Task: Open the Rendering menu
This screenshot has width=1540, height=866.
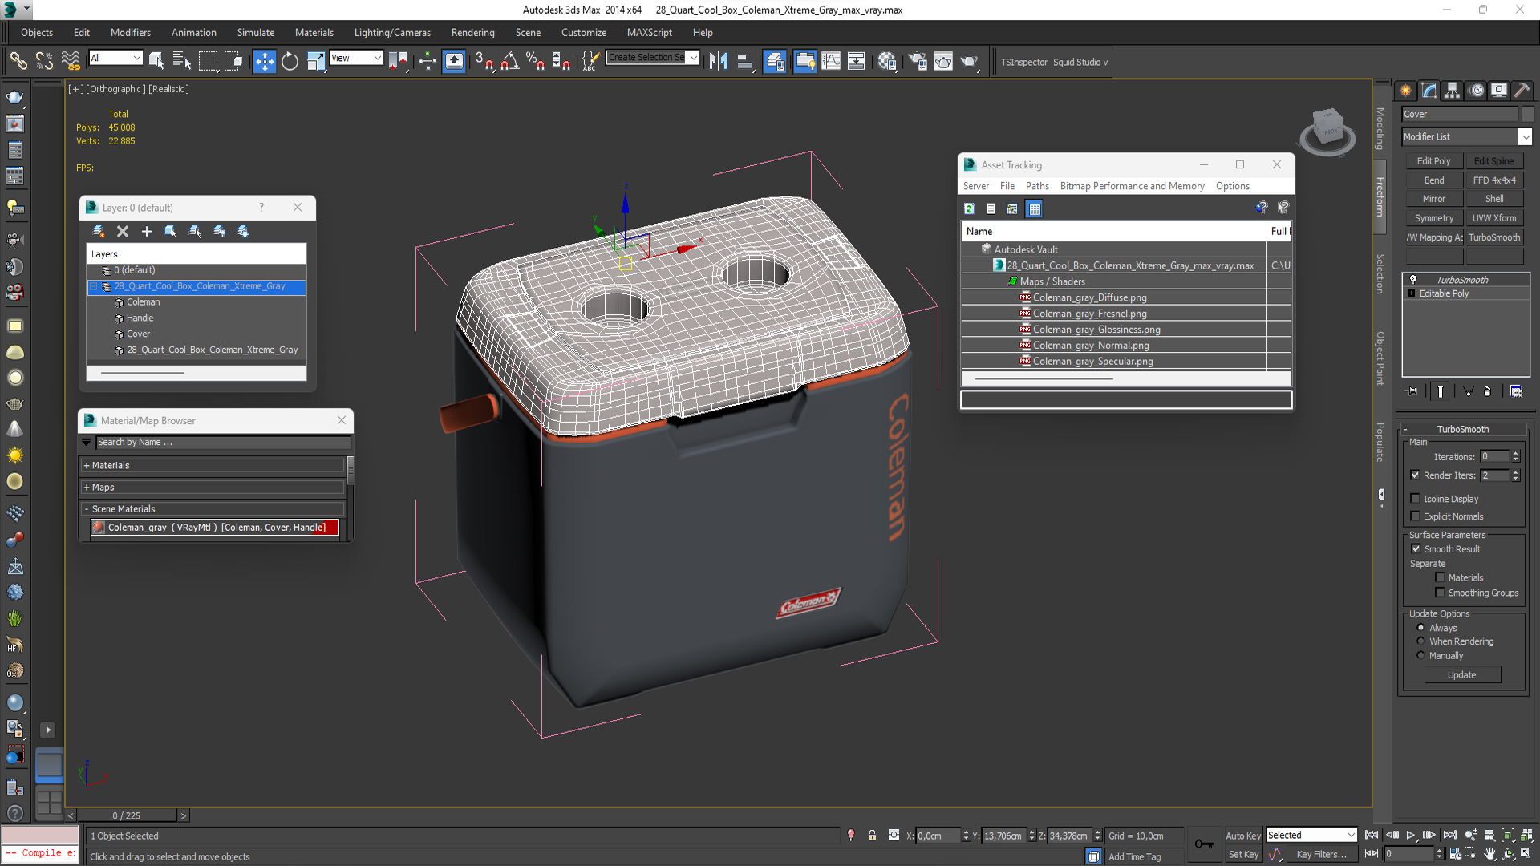Action: click(472, 33)
